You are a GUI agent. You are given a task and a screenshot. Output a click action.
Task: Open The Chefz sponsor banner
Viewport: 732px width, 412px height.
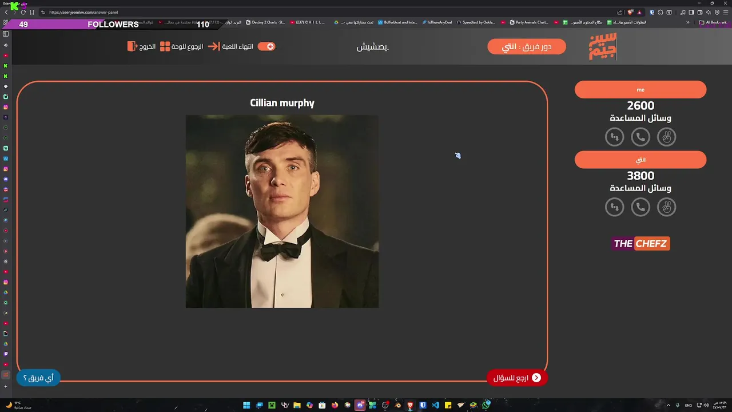(x=640, y=244)
